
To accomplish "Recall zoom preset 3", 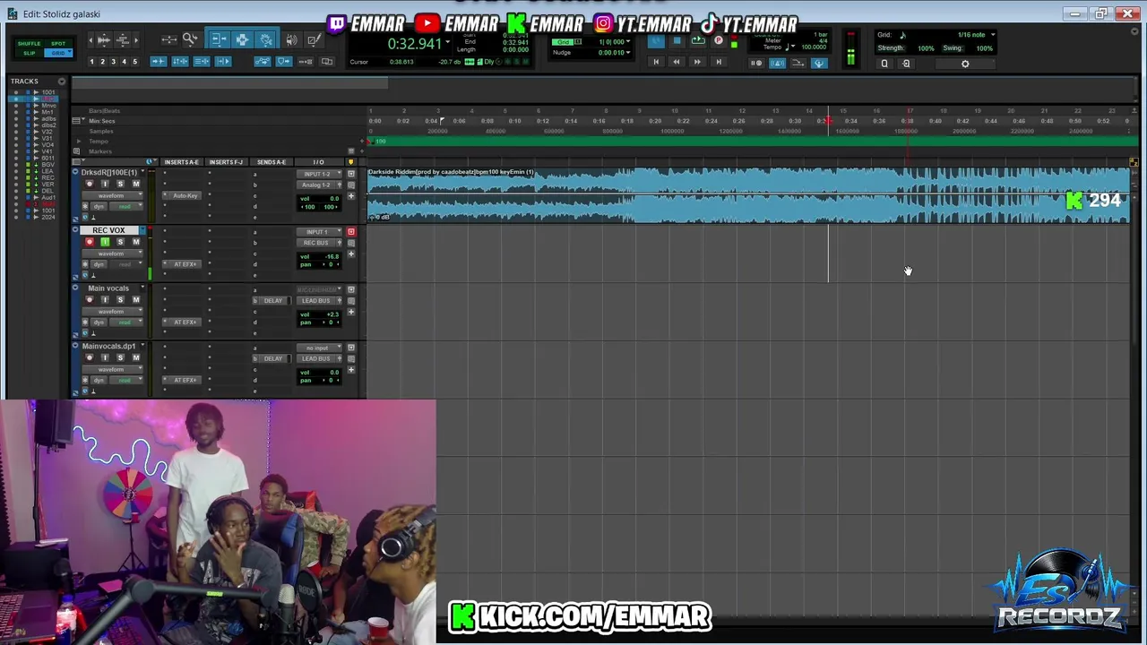I will (x=114, y=62).
